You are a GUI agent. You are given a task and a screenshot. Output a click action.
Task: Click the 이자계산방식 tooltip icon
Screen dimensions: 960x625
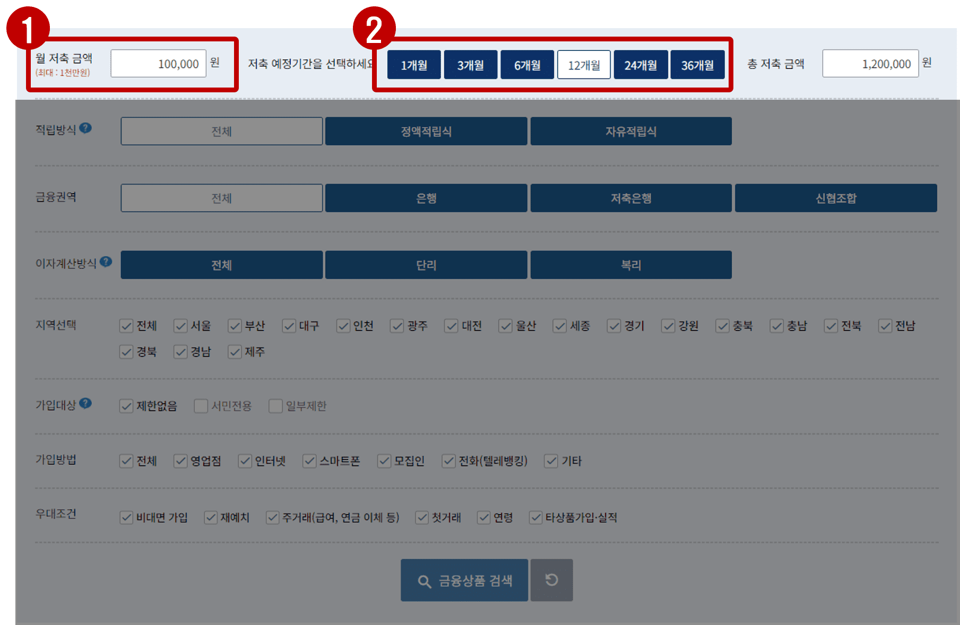point(106,261)
